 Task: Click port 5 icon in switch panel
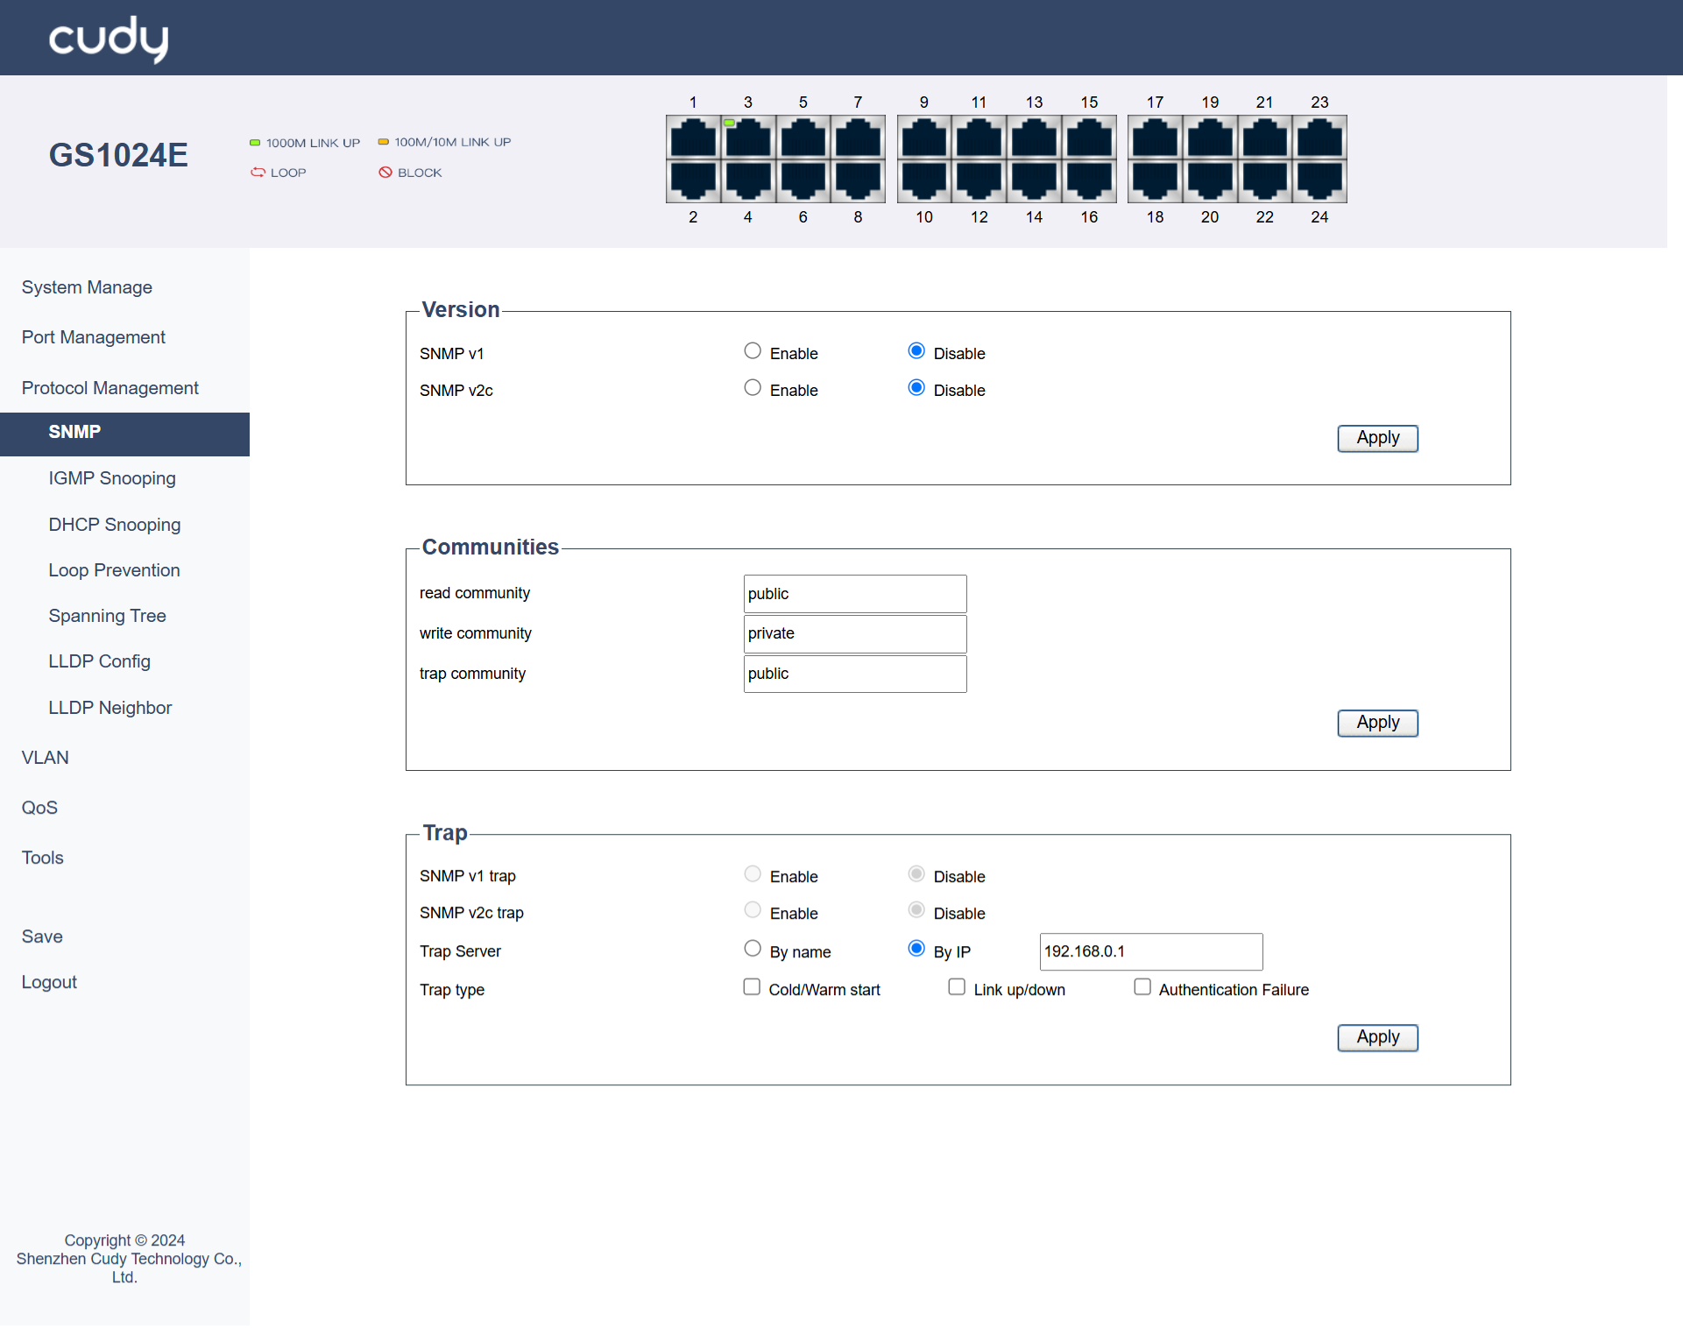click(803, 138)
